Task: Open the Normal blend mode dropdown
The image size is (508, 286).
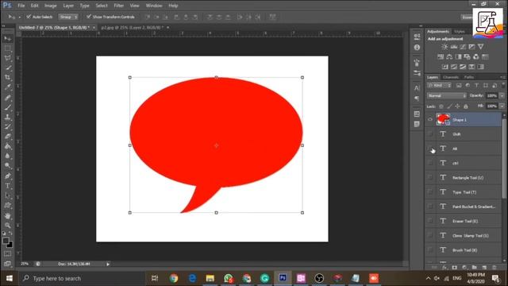Action: pos(447,95)
